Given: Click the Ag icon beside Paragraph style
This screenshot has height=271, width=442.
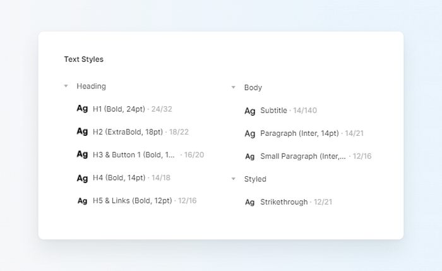Looking at the screenshot, I should pyautogui.click(x=250, y=134).
